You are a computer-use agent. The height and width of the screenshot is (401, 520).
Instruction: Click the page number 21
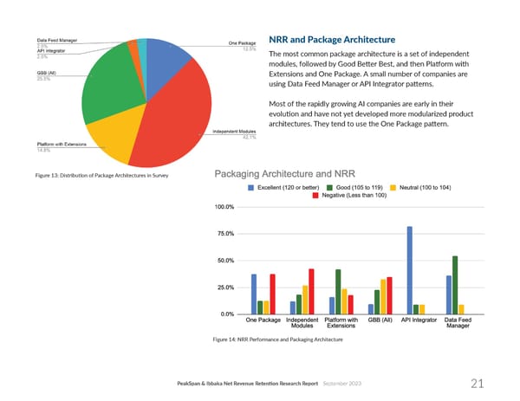[478, 384]
